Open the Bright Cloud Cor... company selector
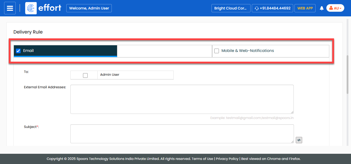Screen dimensions: 351x164 pos(230,8)
